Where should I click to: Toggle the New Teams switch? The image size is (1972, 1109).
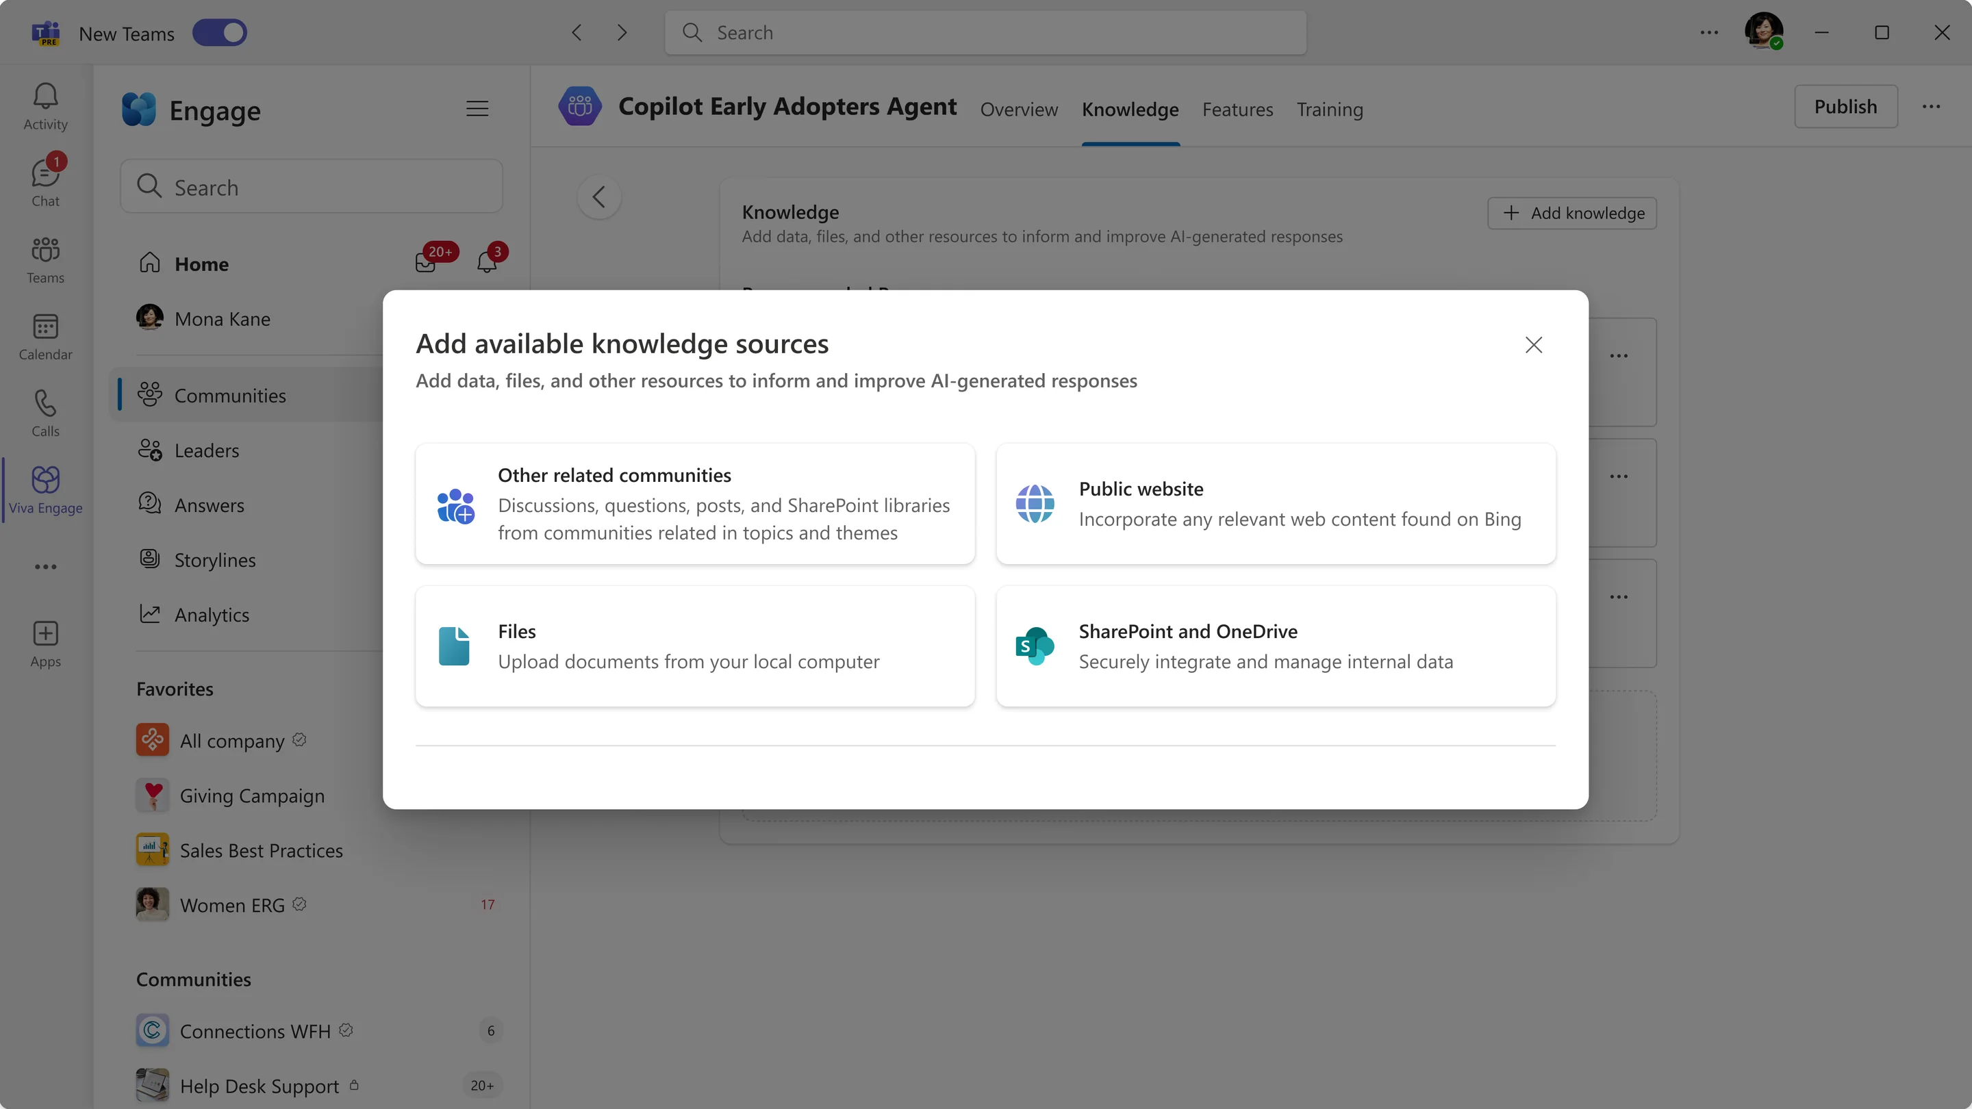click(x=220, y=33)
